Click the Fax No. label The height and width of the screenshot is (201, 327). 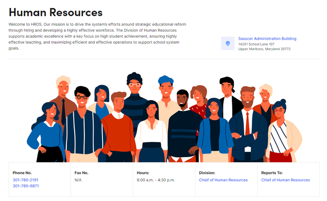point(81,173)
